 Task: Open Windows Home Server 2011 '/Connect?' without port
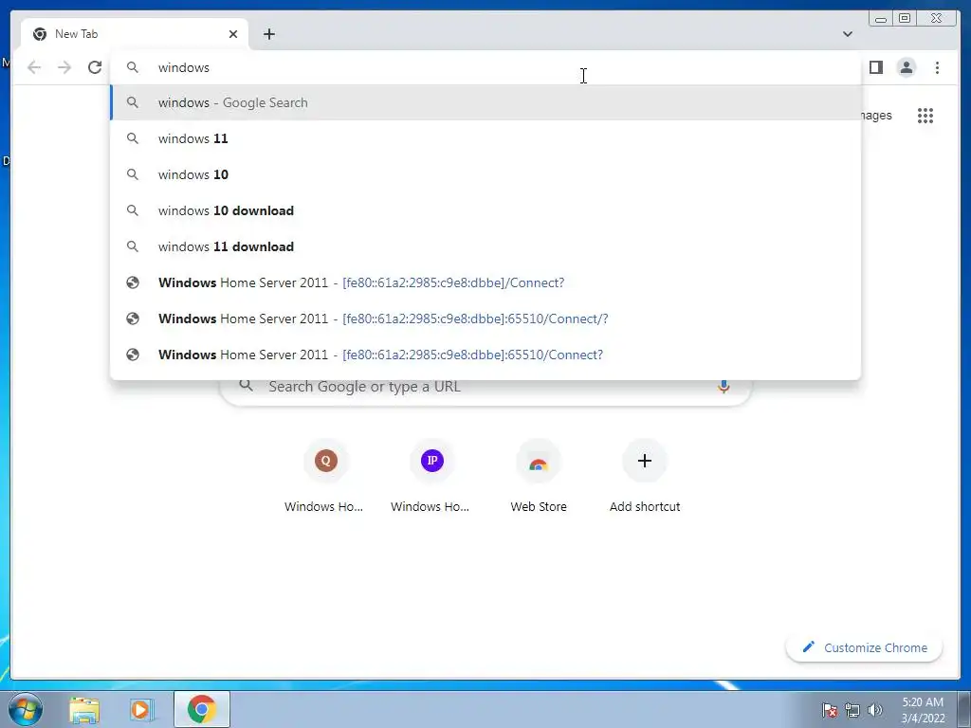click(x=485, y=282)
